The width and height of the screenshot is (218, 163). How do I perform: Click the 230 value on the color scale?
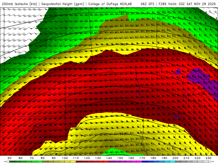209,158
